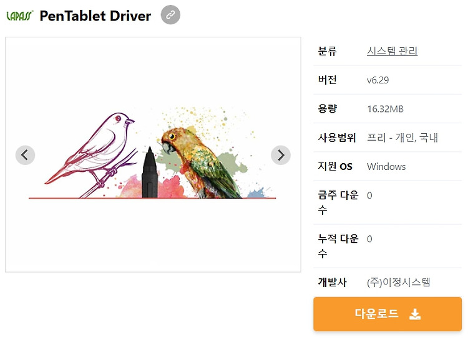The height and width of the screenshot is (338, 468).
Task: Click the 프리 - 개인, 국내 usage text
Action: click(x=402, y=138)
